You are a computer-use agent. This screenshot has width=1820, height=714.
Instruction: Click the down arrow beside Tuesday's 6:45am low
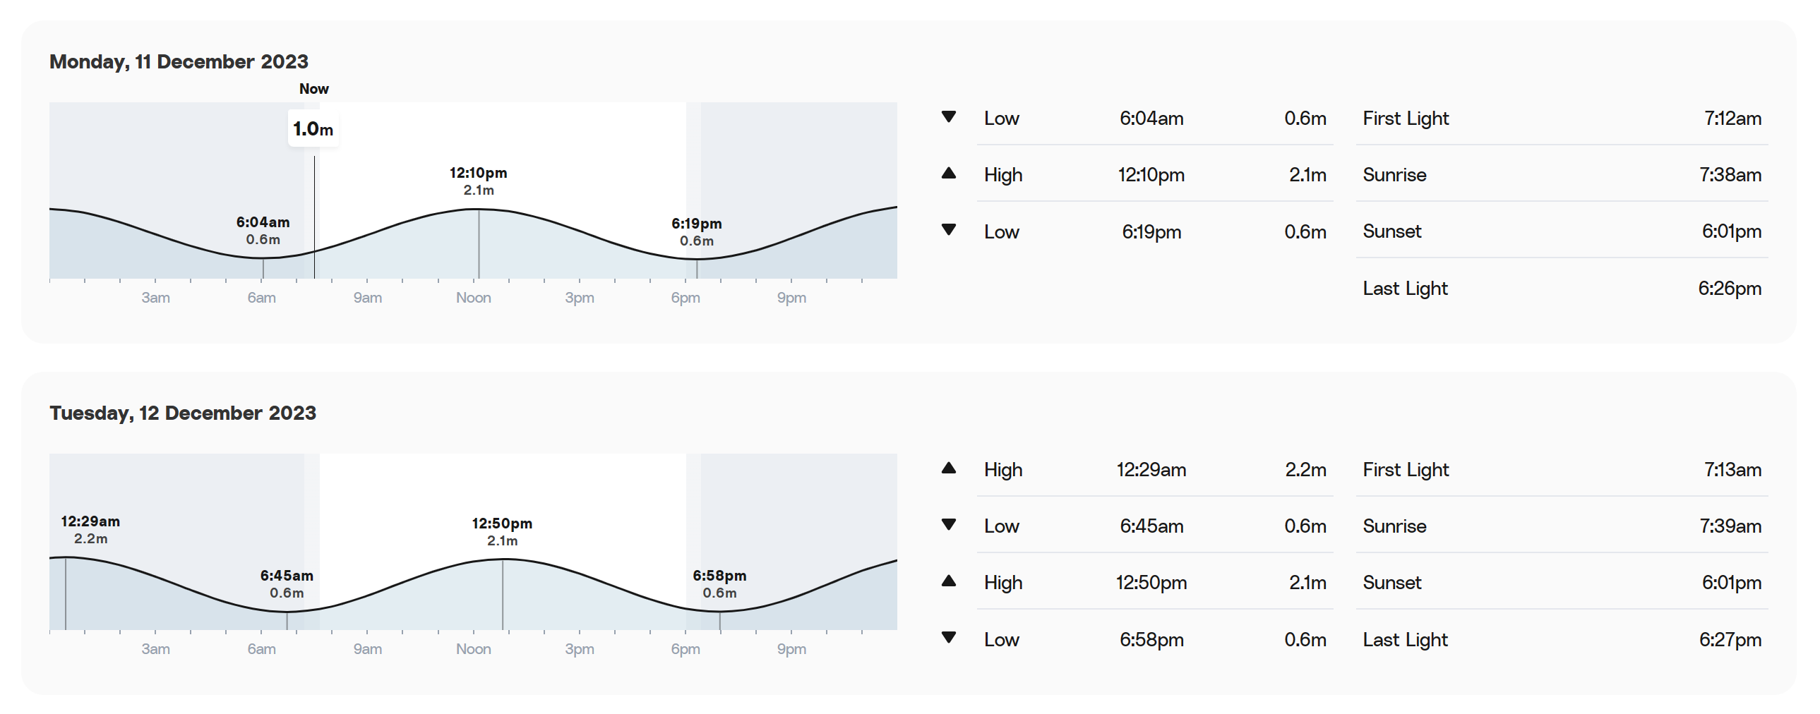tap(948, 524)
